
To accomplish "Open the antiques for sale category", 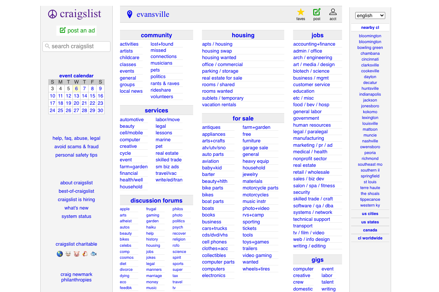I will [x=211, y=127].
